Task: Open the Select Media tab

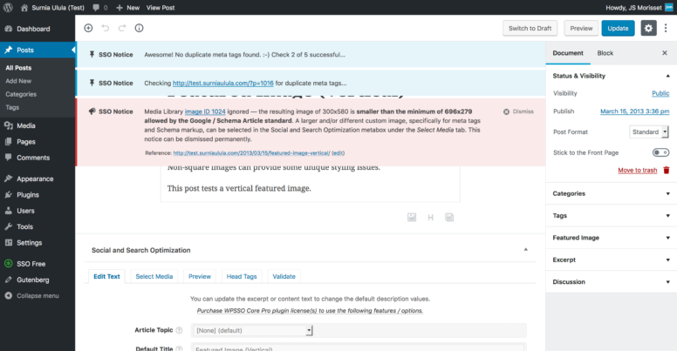Action: click(154, 276)
